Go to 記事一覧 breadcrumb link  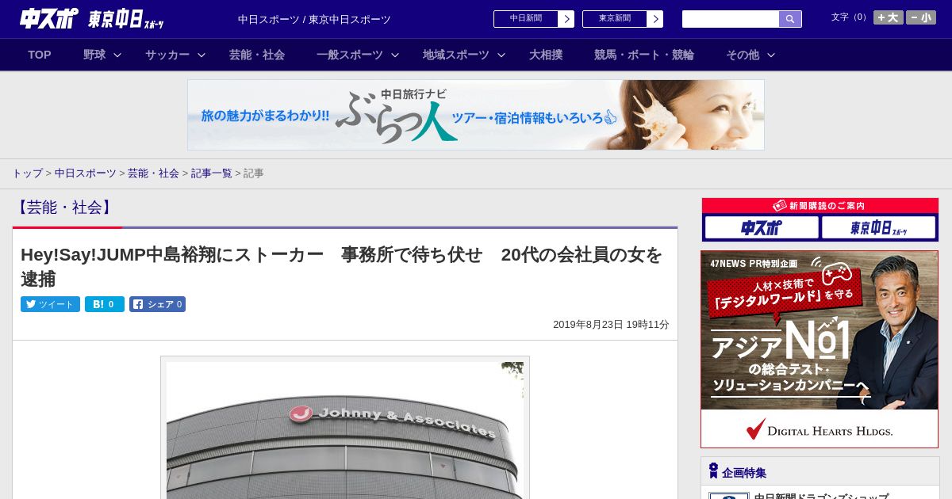(x=211, y=173)
